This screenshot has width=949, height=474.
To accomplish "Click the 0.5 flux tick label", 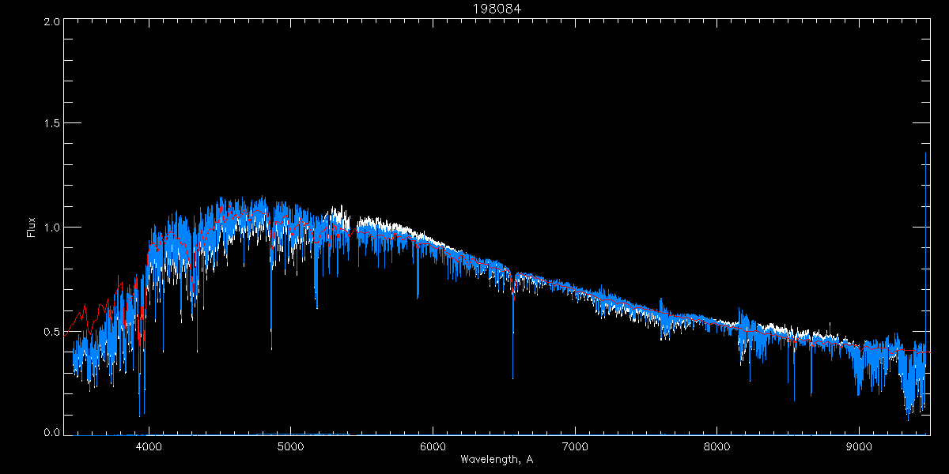I will (x=52, y=331).
